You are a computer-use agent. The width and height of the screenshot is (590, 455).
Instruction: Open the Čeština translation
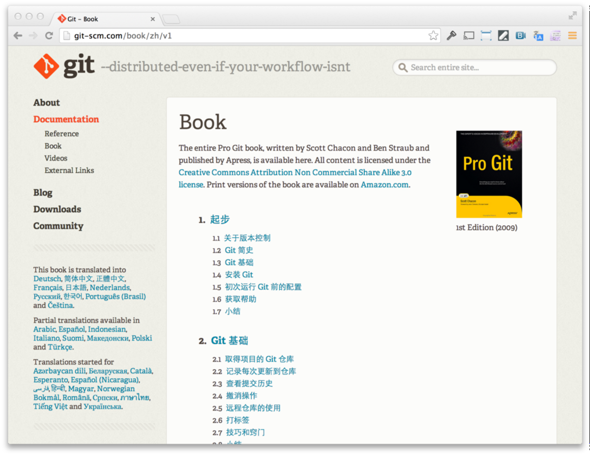coord(60,305)
